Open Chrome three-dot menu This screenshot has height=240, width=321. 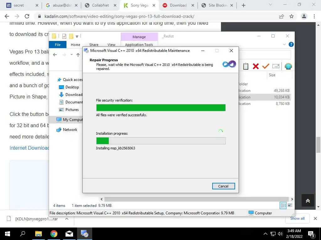pos(314,16)
